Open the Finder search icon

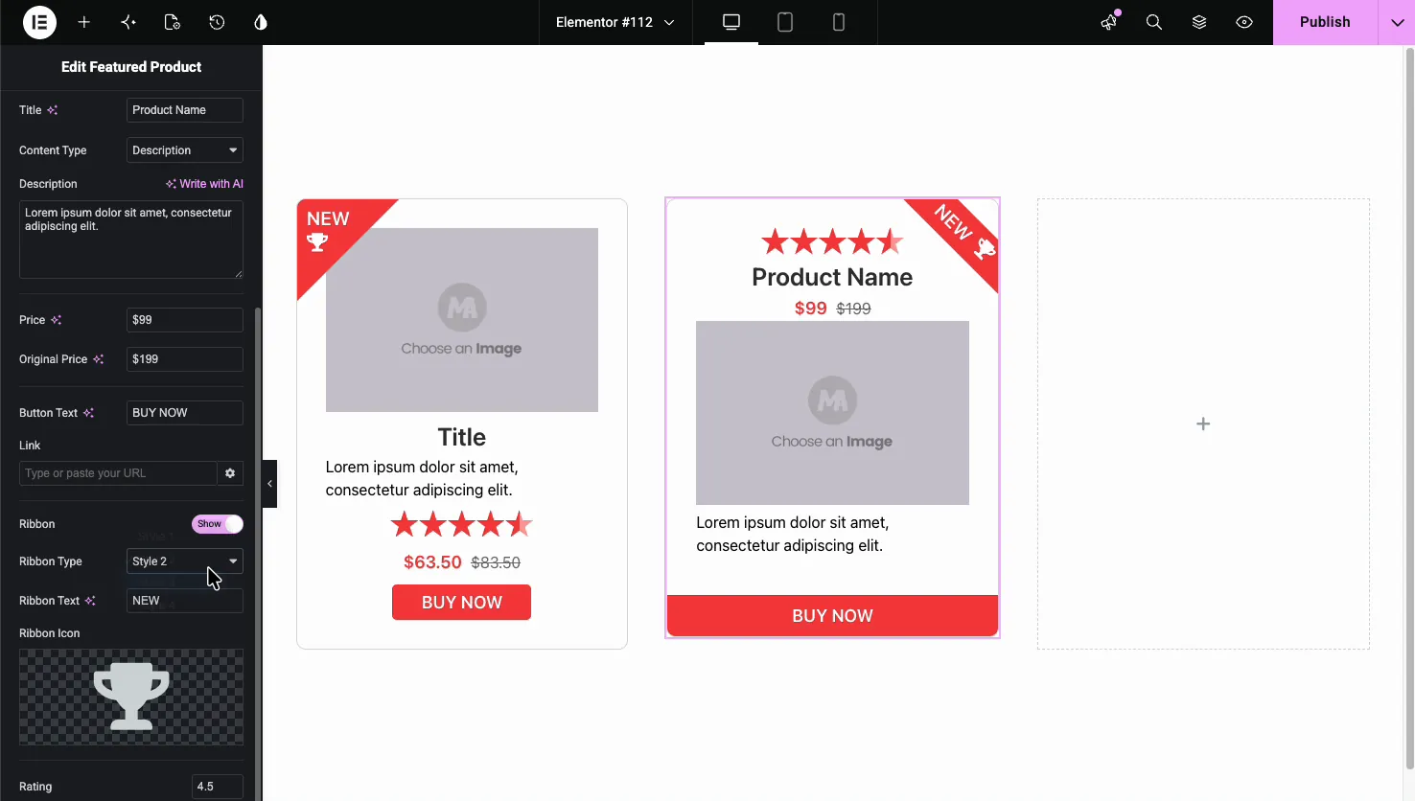click(x=1154, y=22)
